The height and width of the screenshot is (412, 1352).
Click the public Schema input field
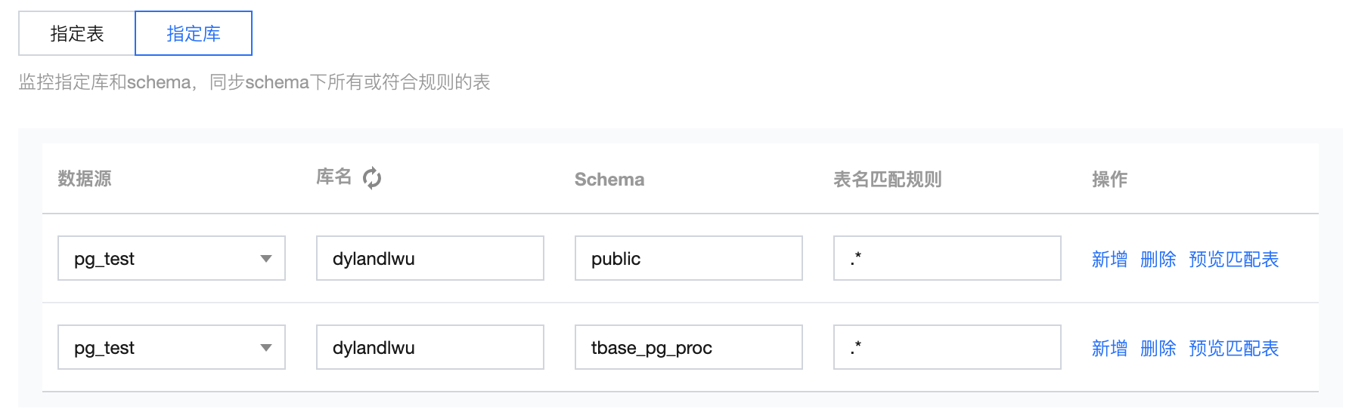pos(688,259)
